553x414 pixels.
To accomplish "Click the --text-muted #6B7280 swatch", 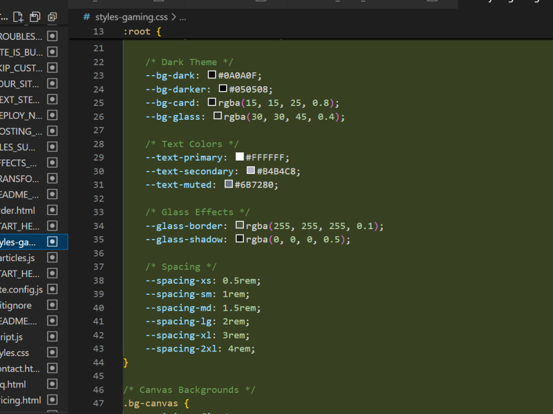I will (x=228, y=184).
